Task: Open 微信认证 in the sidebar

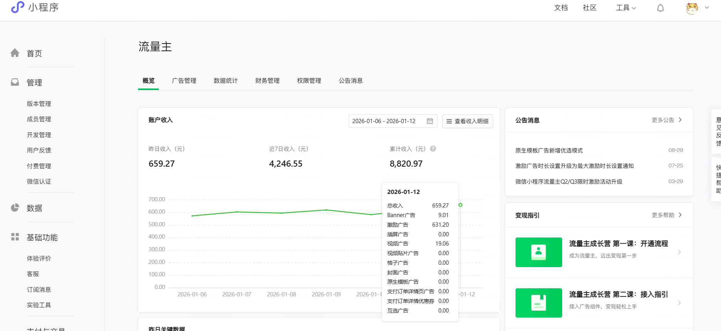Action: point(39,182)
